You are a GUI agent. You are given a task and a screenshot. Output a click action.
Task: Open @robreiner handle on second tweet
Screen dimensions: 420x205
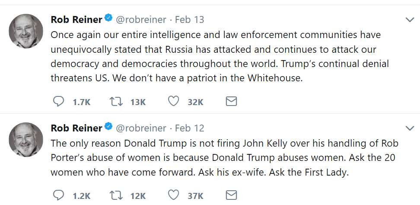(141, 128)
